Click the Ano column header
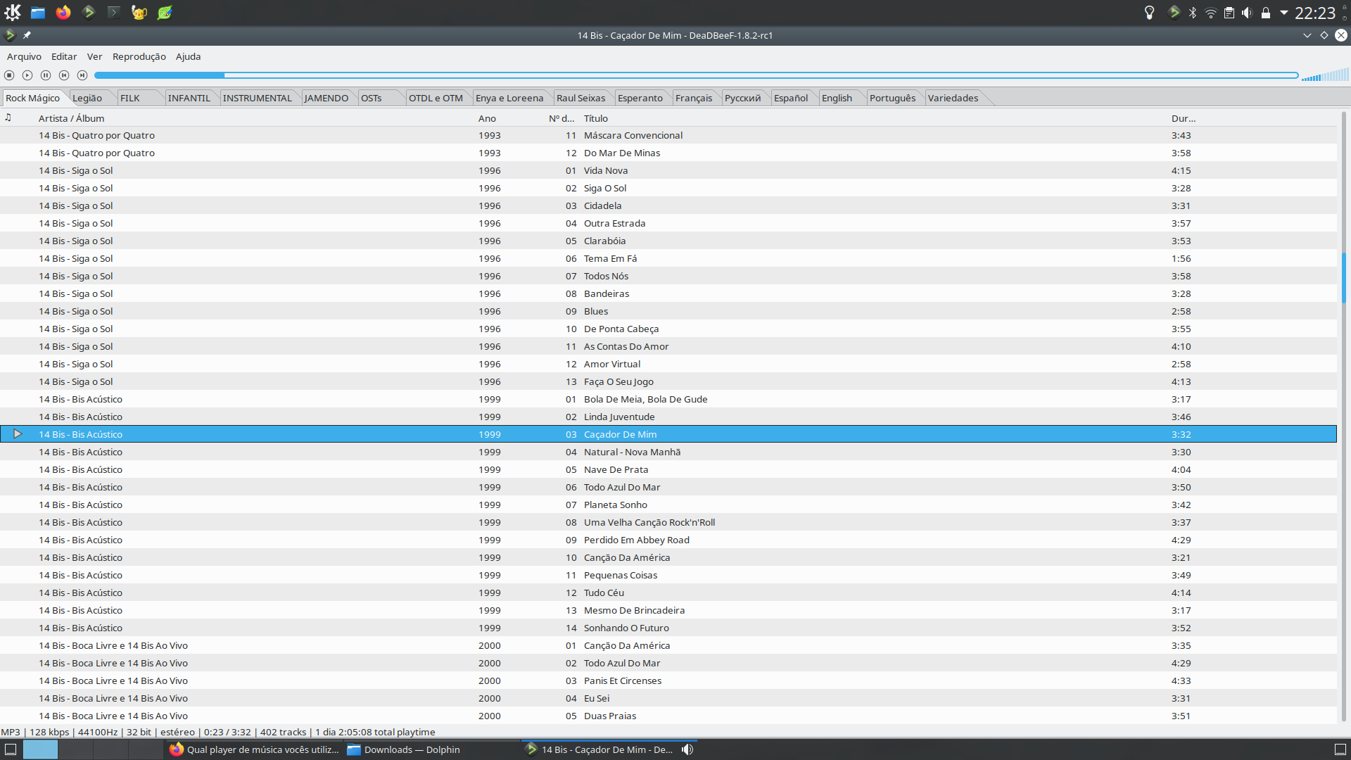Viewport: 1351px width, 760px height. point(487,118)
